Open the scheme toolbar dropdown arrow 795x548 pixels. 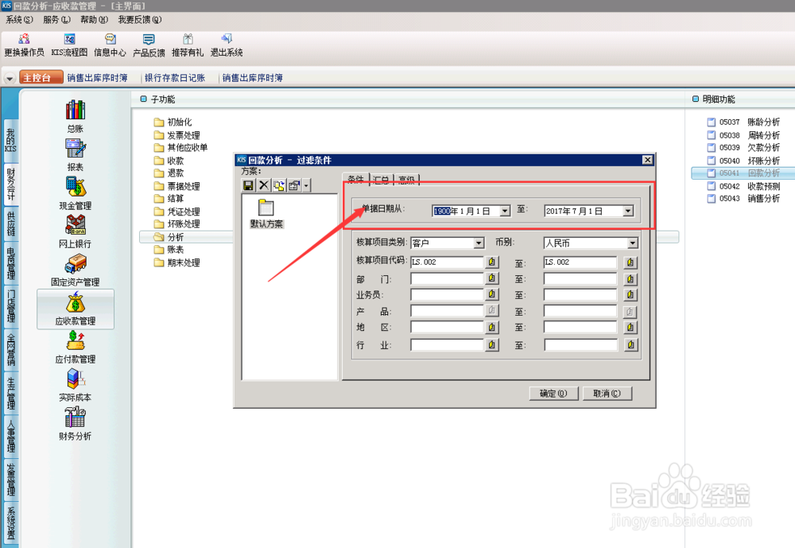coord(306,185)
